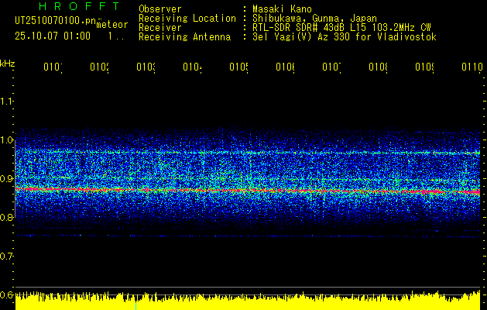Click the yellow noise level graph

coord(248,301)
